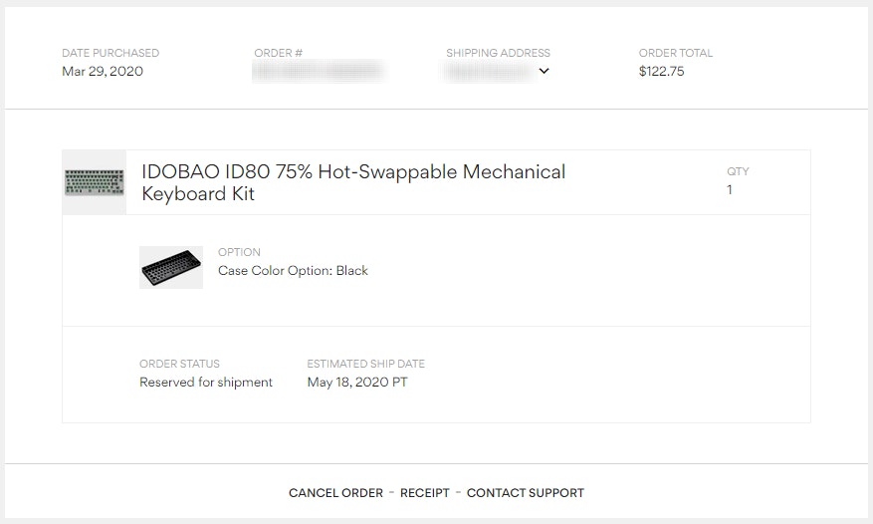Click the ESTIMATED SHIP DATE label
This screenshot has width=873, height=524.
coord(365,364)
